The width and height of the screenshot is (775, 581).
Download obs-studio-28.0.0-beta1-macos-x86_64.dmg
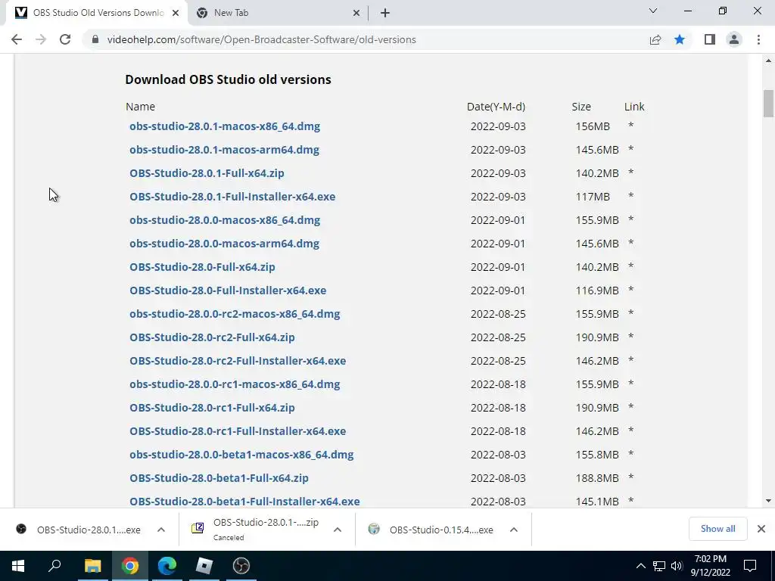241,455
